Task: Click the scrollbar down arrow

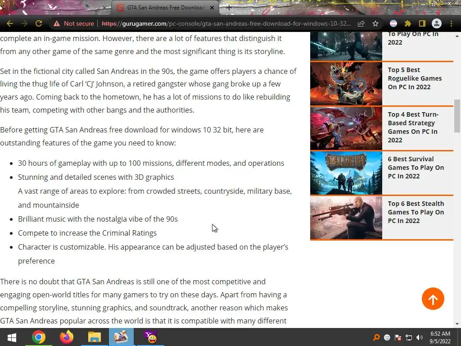Action: pyautogui.click(x=457, y=324)
